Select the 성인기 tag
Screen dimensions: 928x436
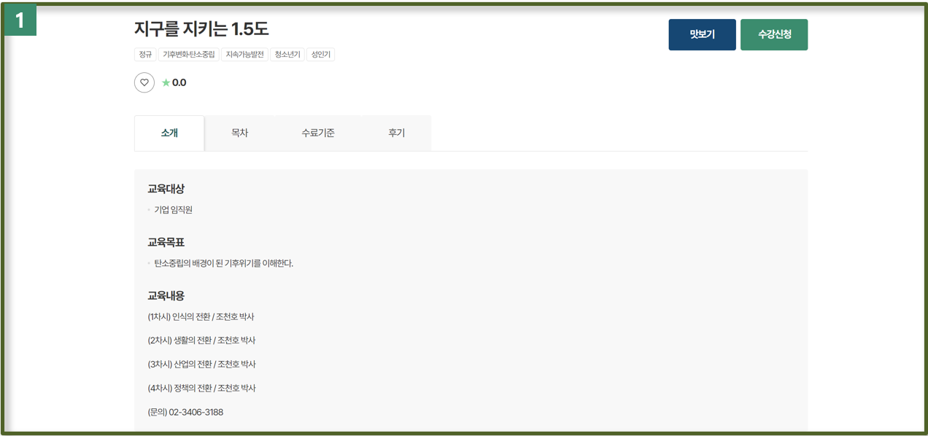tap(320, 55)
